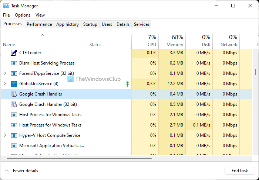Click the Global.IrisService process icon

(x=14, y=84)
